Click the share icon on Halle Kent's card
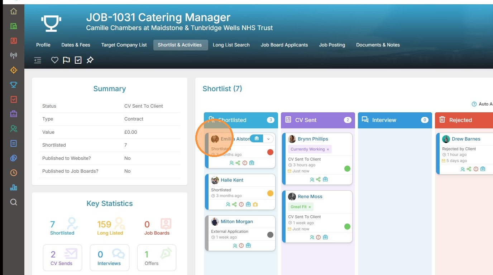Image resolution: width=493 pixels, height=275 pixels. 234,205
